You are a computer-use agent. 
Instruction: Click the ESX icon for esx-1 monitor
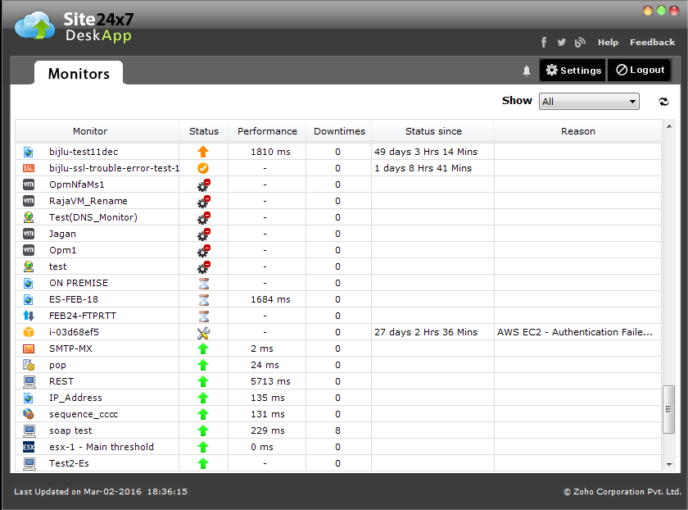point(29,447)
